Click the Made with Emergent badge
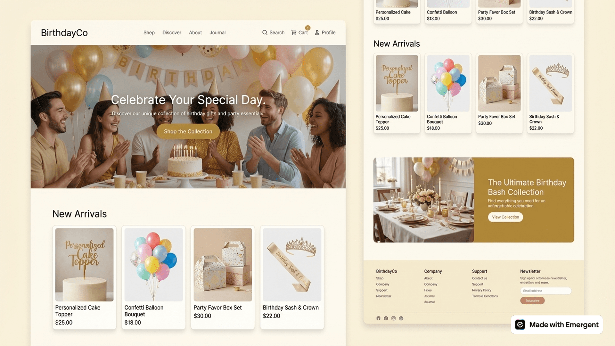615x346 pixels. (556, 325)
